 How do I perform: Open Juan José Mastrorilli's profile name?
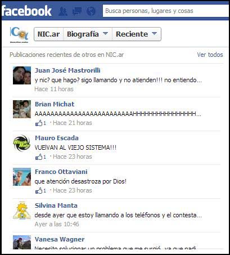pos(67,70)
